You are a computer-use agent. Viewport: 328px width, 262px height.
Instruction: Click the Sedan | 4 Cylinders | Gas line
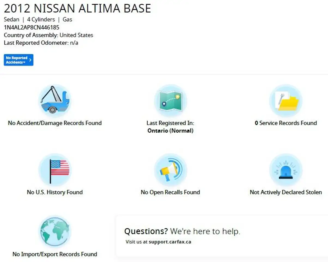[38, 20]
